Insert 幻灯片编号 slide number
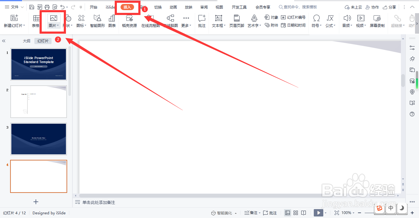The image size is (419, 218). pos(293,17)
